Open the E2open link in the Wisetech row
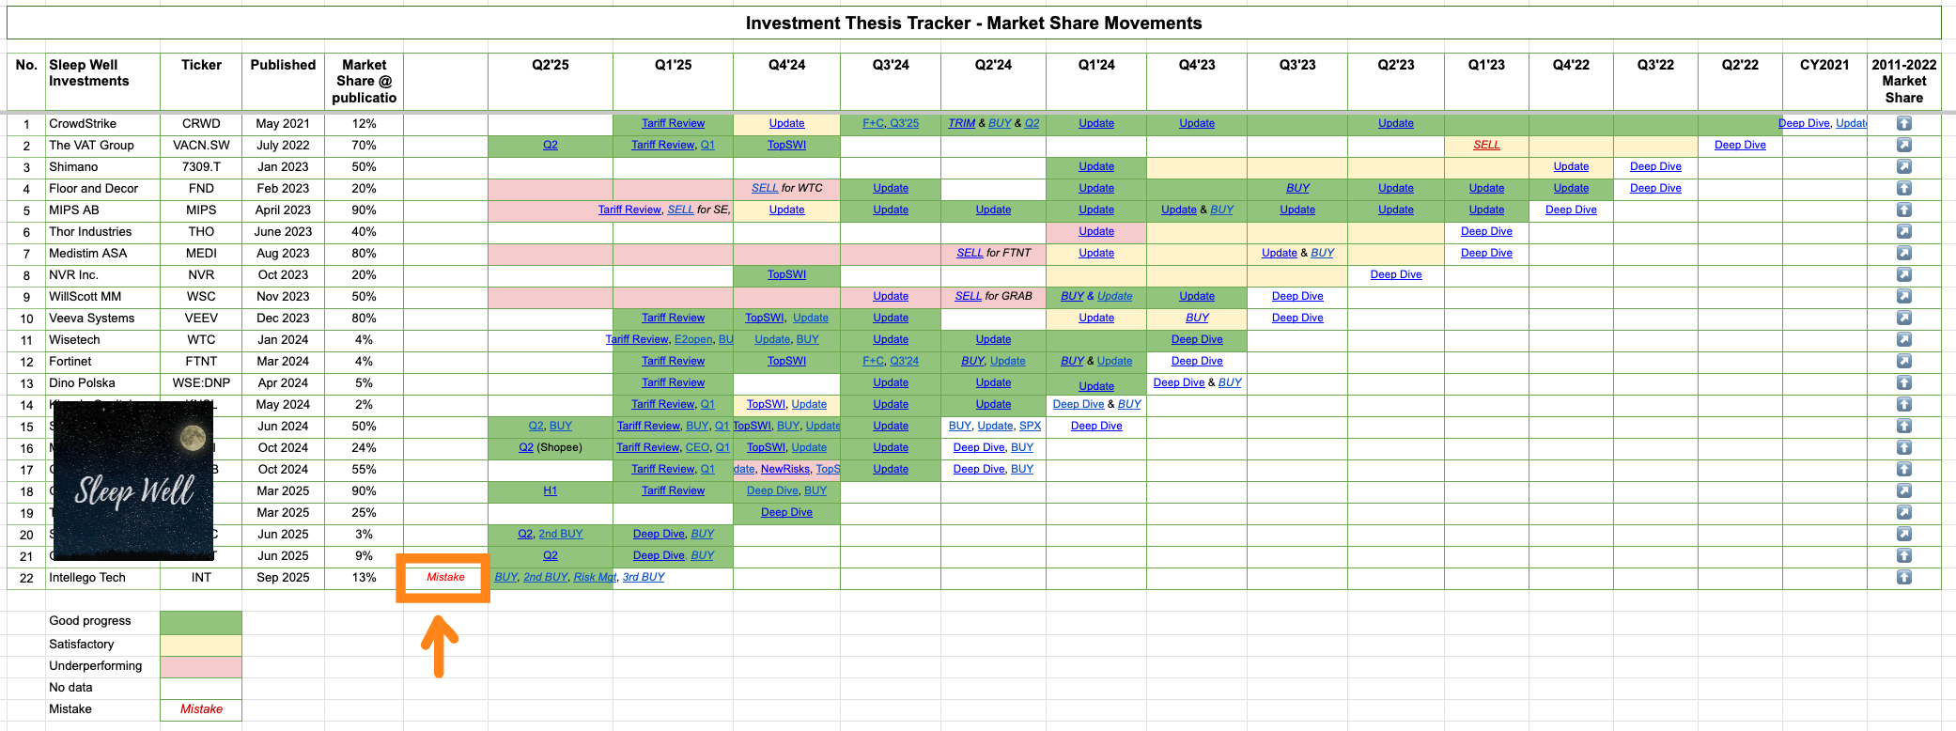 (x=693, y=339)
